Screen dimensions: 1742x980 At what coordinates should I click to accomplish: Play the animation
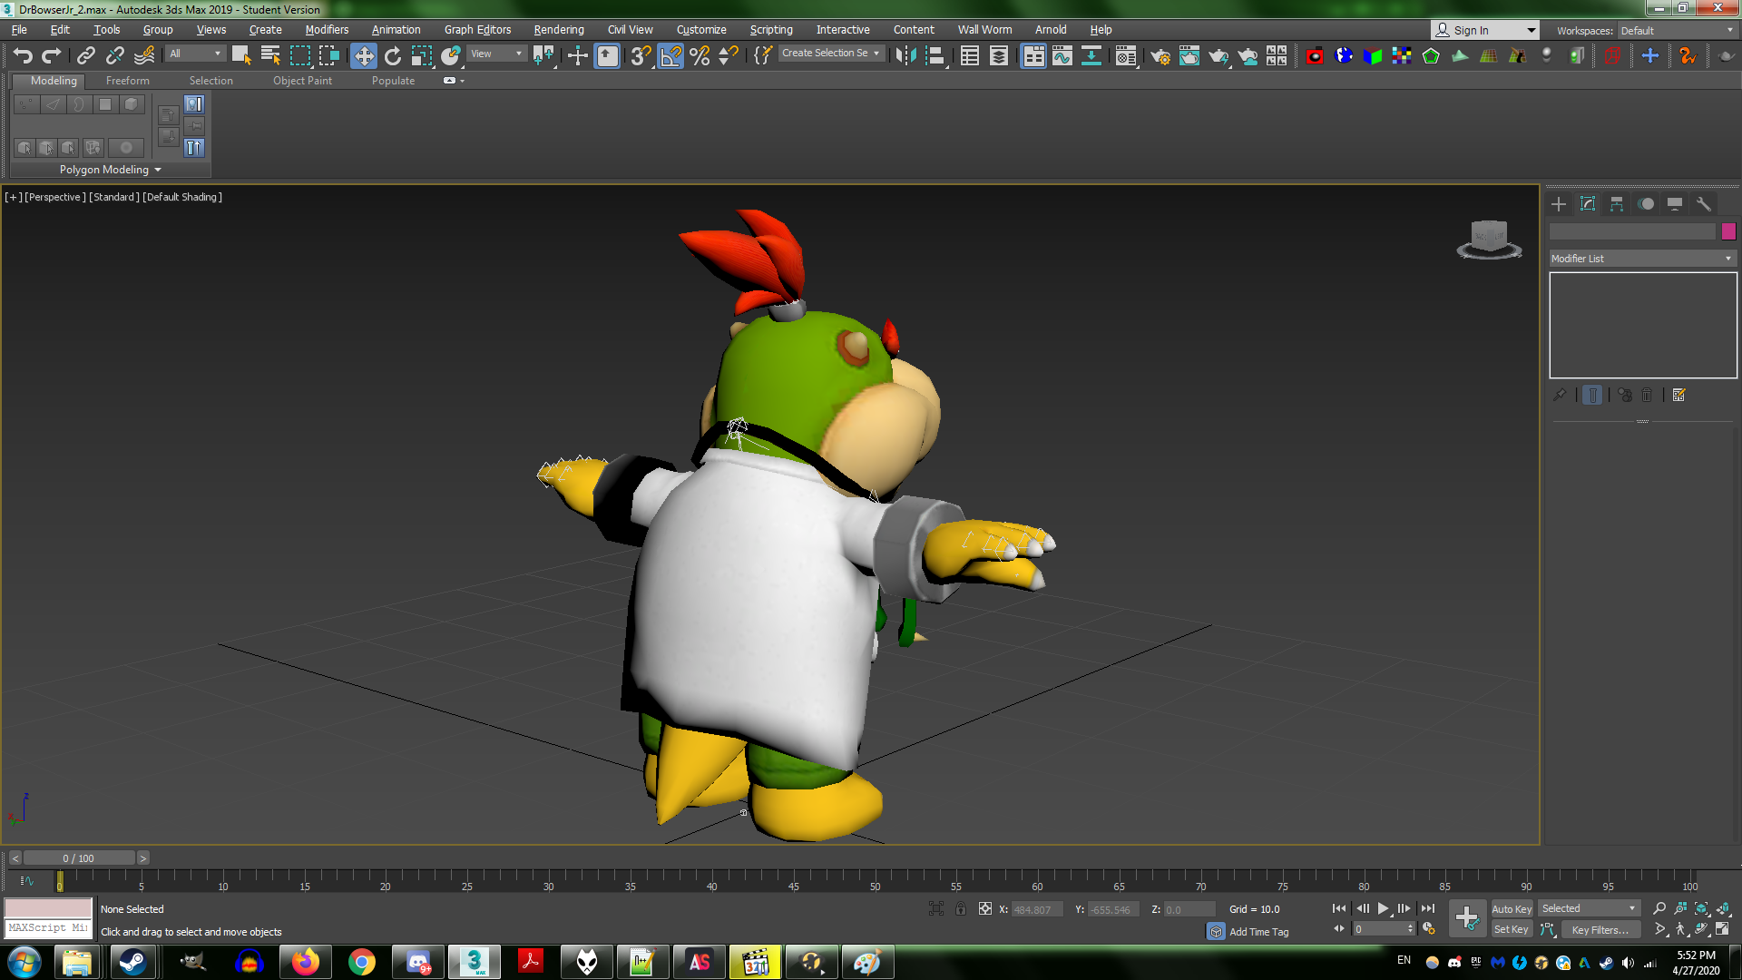[1383, 908]
